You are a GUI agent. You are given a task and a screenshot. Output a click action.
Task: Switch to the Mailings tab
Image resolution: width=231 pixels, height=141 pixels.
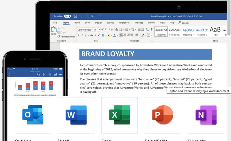coord(139,23)
